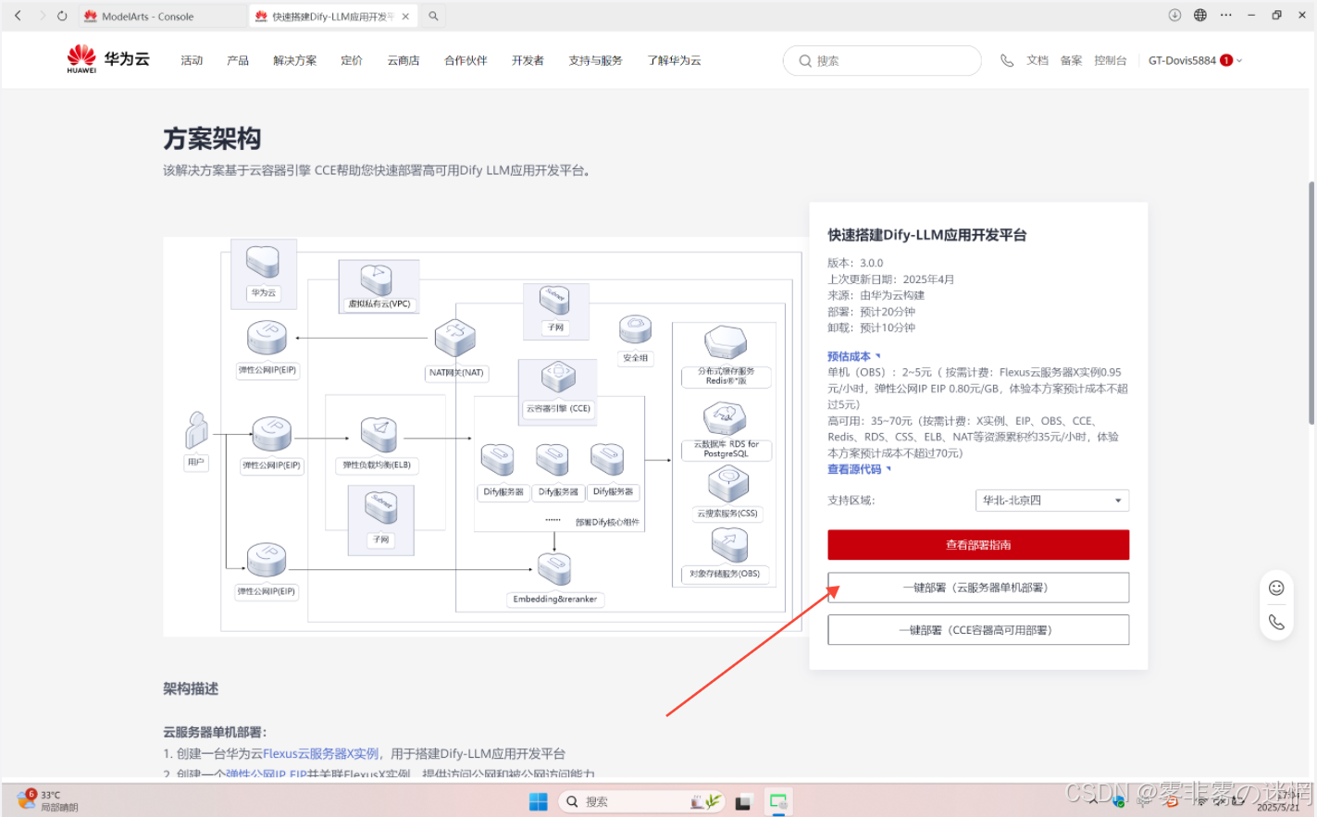Click the red 查看部署指南 button

(978, 545)
